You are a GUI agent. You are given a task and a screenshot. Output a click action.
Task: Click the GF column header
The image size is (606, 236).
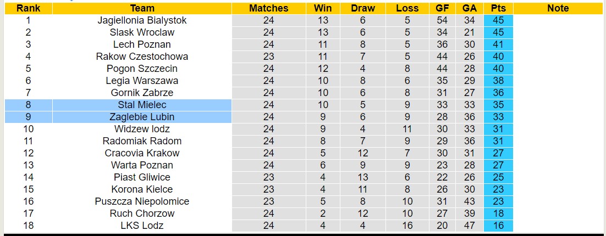442,8
